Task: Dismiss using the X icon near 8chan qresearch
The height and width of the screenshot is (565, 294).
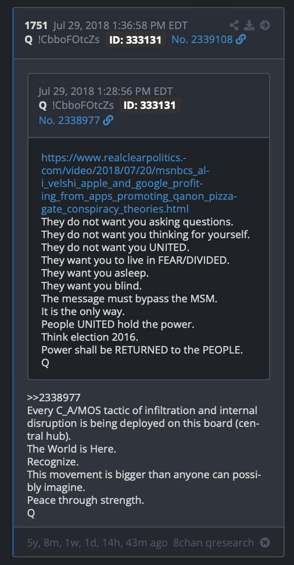Action: click(265, 542)
